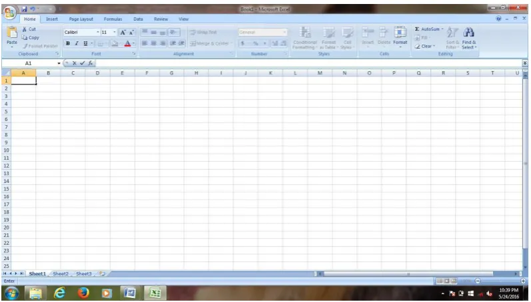Undo using Quick Access toolbar
The height and width of the screenshot is (302, 531).
pyautogui.click(x=33, y=9)
